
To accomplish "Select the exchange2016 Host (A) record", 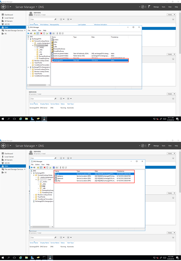I will (90, 60).
